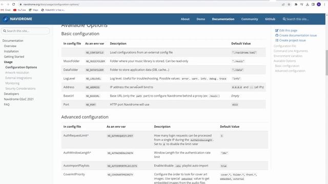Click the NAVIDROME brand name
Viewport: 328px width, 184px height.
(21, 19)
